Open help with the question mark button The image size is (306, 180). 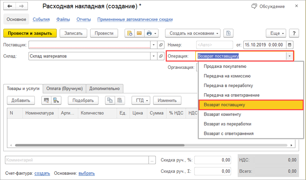(x=294, y=33)
